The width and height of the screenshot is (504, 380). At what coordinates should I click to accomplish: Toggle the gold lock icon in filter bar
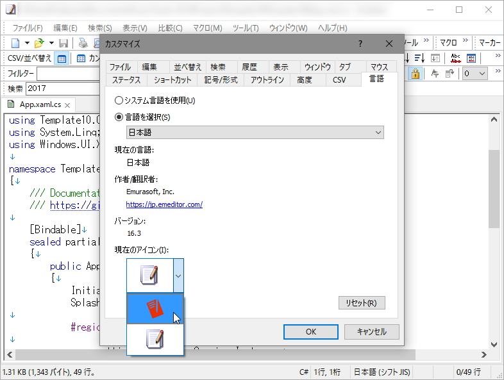(x=415, y=74)
